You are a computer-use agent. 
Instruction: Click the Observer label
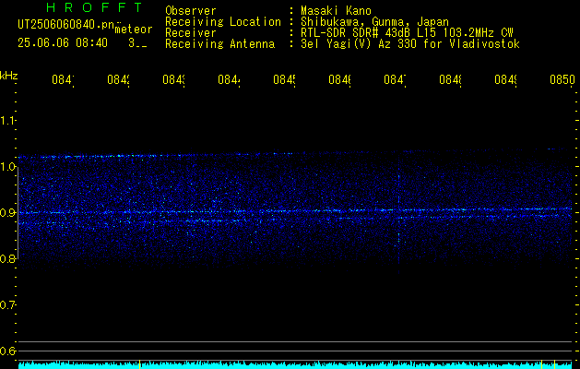tap(191, 10)
